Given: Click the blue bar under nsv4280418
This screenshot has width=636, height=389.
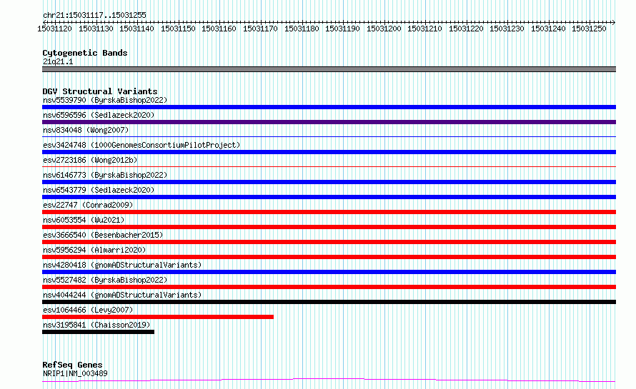Looking at the screenshot, I should point(329,272).
